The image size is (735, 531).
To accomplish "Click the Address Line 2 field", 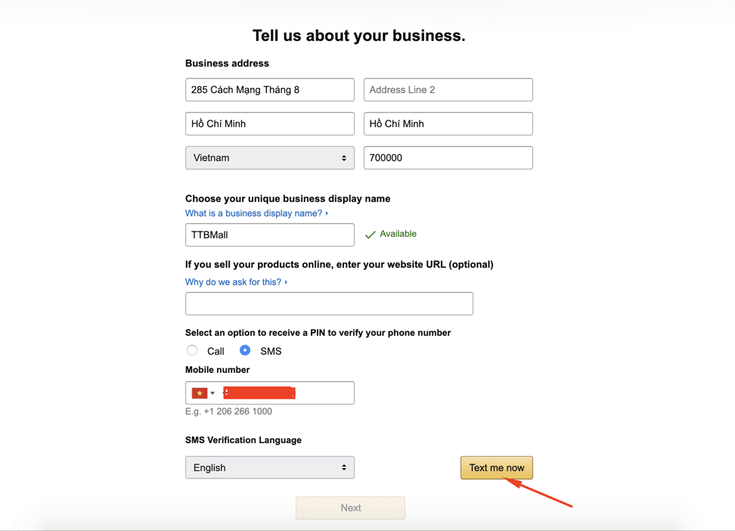I will [x=448, y=89].
